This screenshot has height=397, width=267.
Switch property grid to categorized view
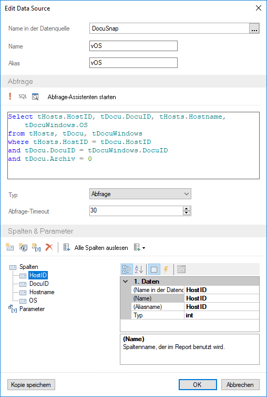click(x=127, y=269)
